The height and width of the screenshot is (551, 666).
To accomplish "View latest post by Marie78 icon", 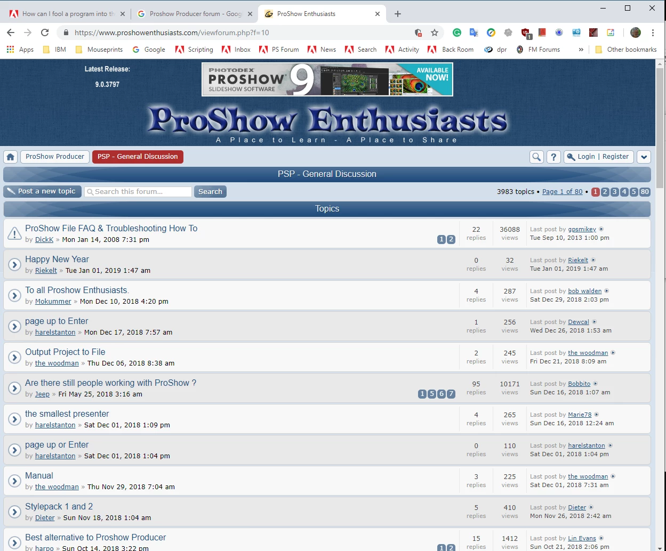I will [597, 415].
